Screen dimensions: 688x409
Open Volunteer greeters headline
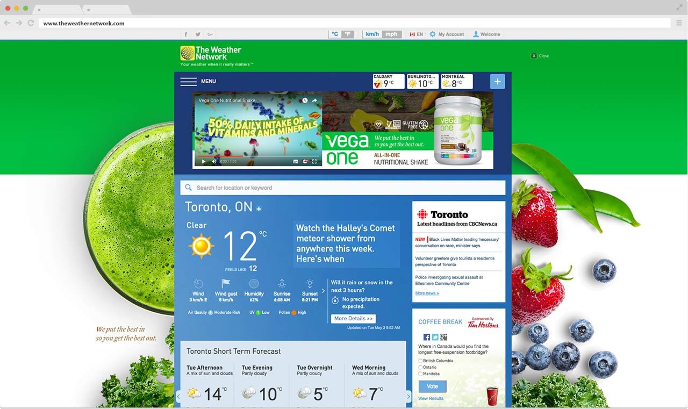pyautogui.click(x=455, y=261)
